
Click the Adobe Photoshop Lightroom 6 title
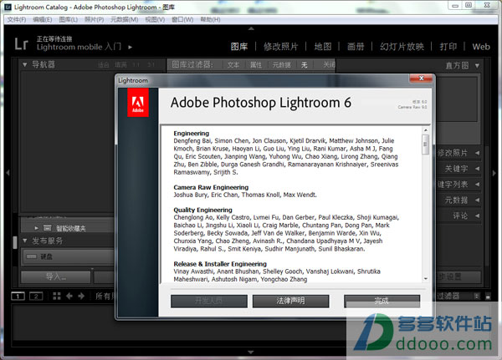click(x=261, y=103)
